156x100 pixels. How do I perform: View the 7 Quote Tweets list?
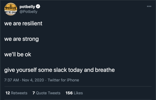click(x=46, y=93)
